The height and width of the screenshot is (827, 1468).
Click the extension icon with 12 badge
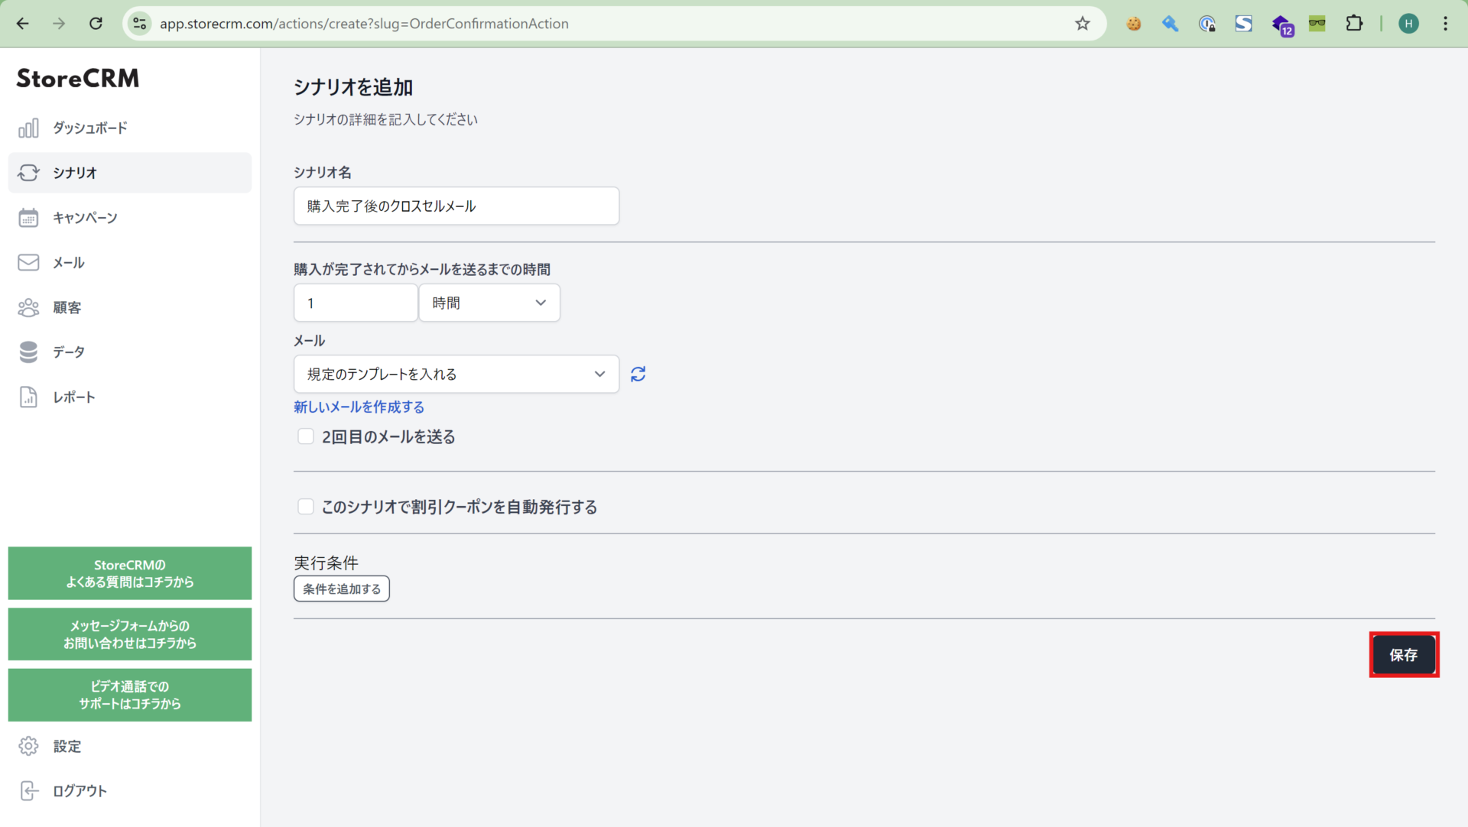pos(1282,24)
